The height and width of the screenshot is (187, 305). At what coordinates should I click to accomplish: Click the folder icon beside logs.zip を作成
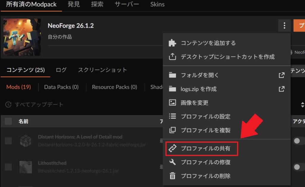tap(172, 89)
